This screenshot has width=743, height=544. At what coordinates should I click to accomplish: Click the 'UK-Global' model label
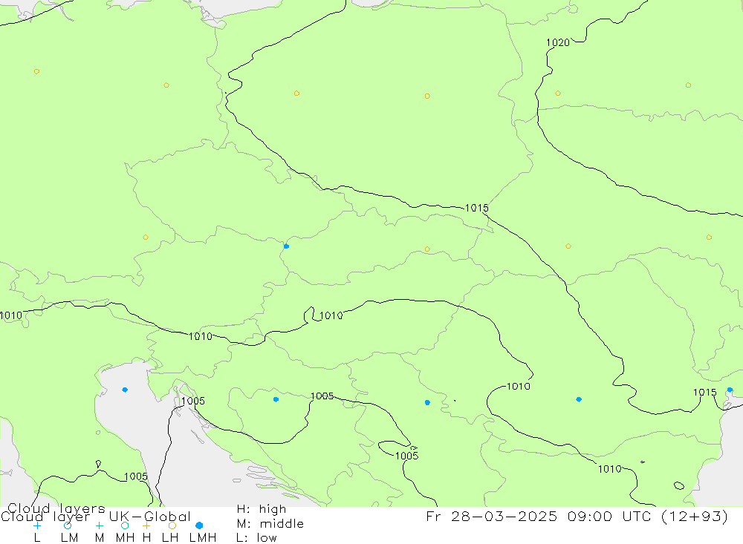coord(150,517)
